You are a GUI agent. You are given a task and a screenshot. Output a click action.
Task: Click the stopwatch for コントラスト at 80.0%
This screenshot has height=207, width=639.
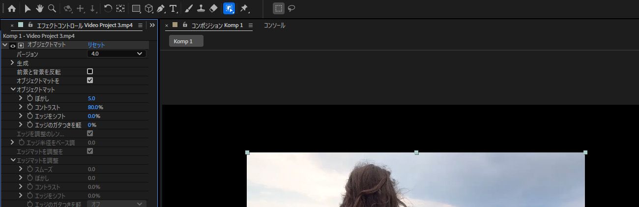pos(29,107)
